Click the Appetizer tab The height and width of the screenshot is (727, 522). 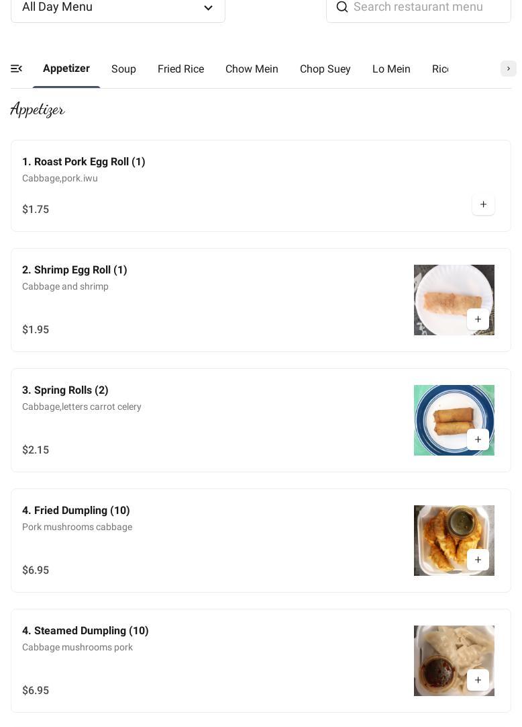tap(66, 69)
